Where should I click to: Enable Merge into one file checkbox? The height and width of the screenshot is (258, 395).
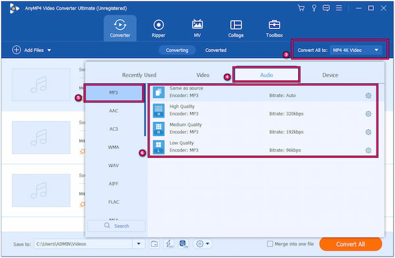coord(270,244)
